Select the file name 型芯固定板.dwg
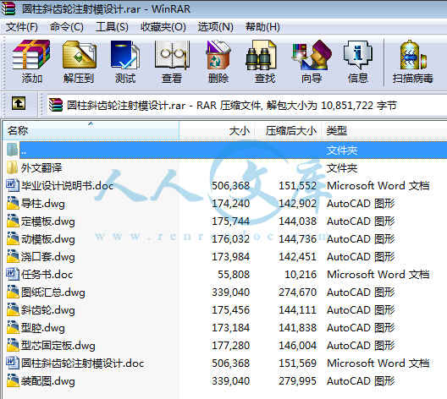The height and width of the screenshot is (399, 447). [x=58, y=346]
